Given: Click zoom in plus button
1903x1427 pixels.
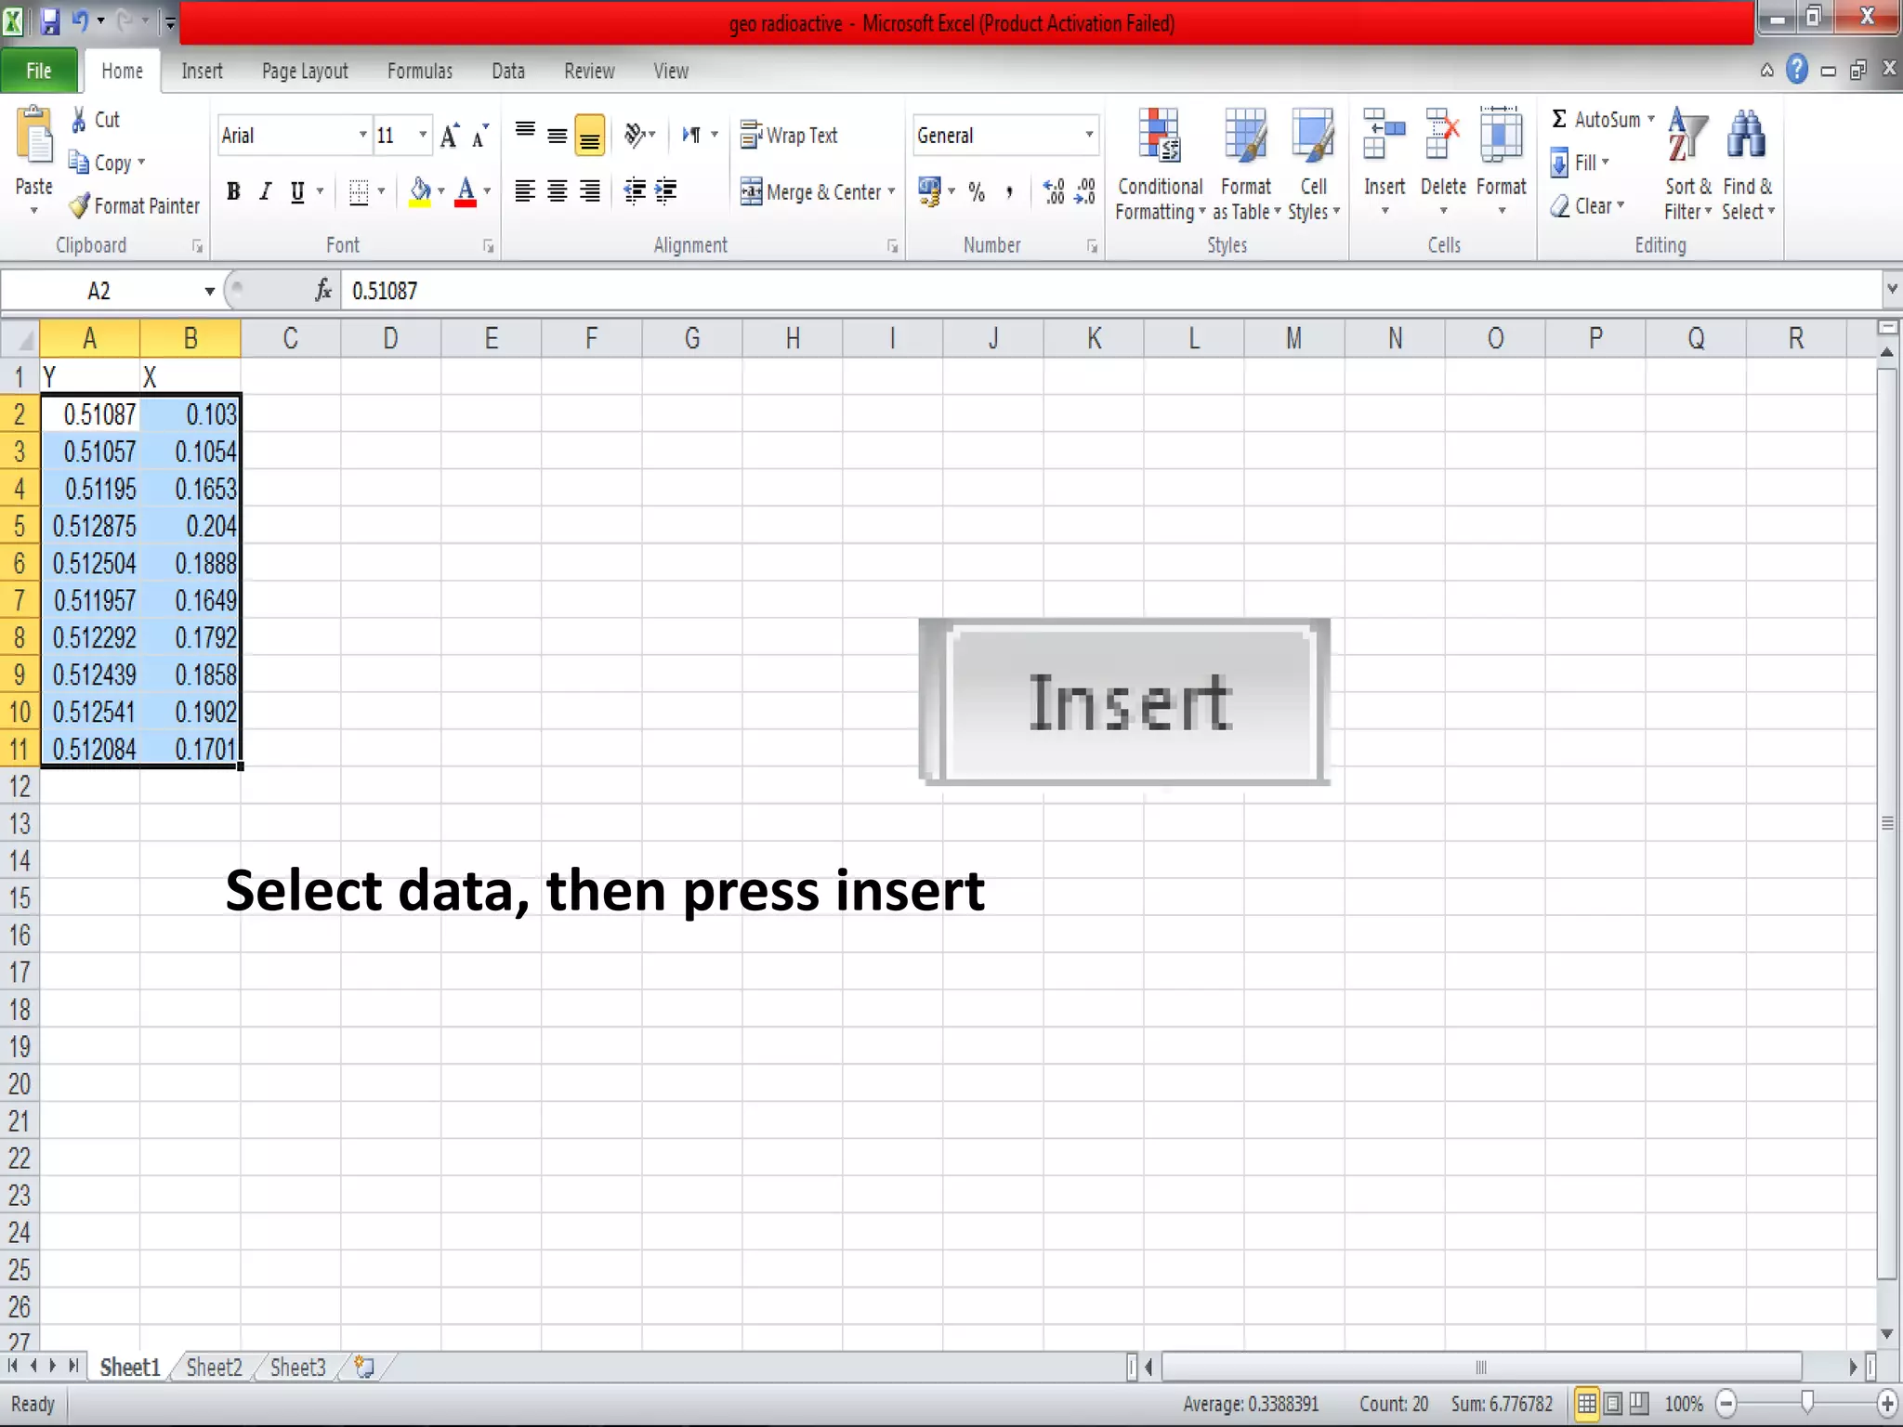Looking at the screenshot, I should pos(1887,1403).
